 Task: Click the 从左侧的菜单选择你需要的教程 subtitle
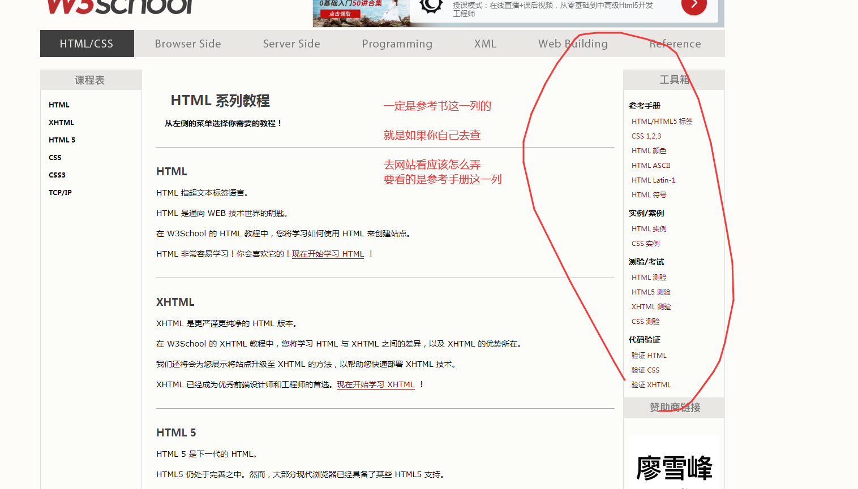click(x=223, y=123)
